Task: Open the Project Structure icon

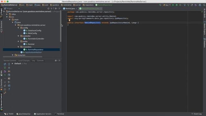Action: (x=200, y=5)
